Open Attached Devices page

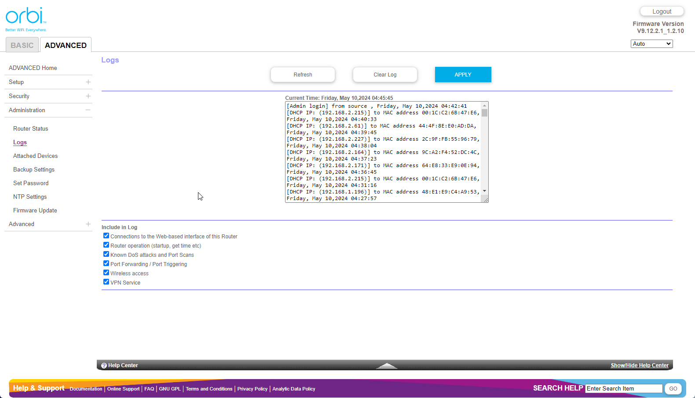tap(35, 156)
